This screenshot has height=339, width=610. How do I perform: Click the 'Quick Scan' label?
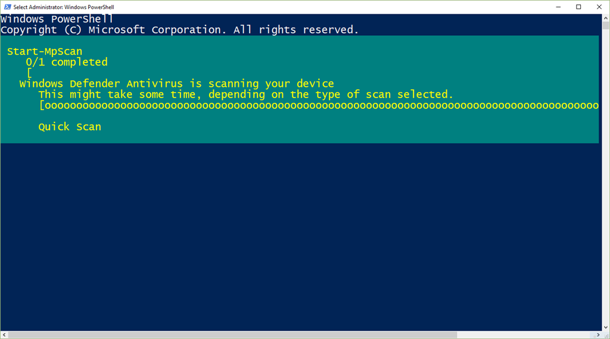click(x=70, y=127)
